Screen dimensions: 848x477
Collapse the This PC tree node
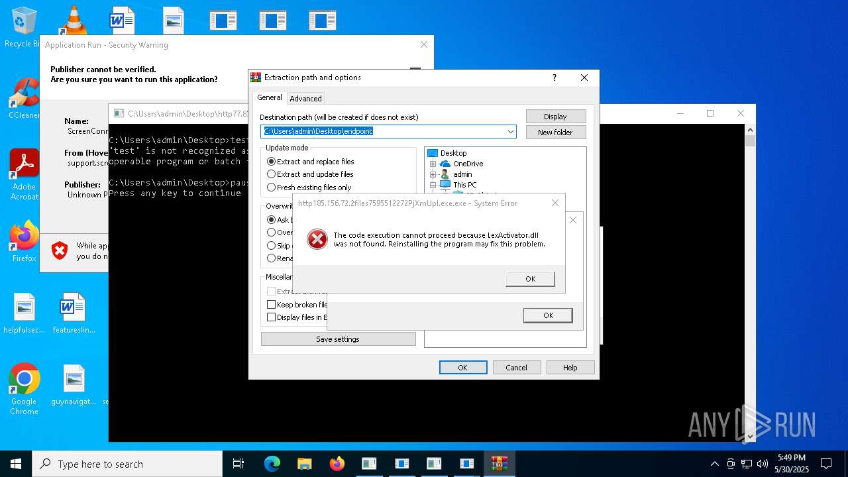pos(433,185)
